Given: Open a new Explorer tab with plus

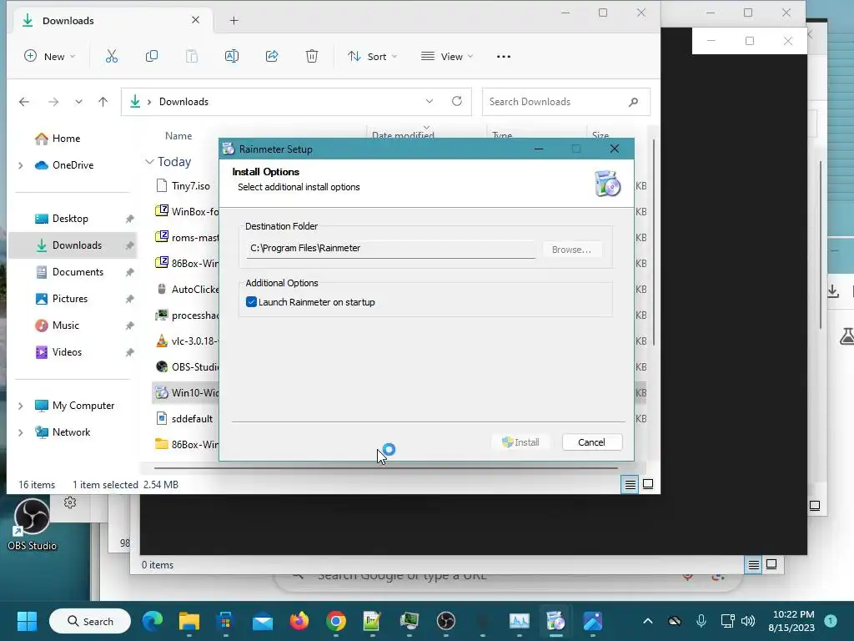Looking at the screenshot, I should [234, 21].
